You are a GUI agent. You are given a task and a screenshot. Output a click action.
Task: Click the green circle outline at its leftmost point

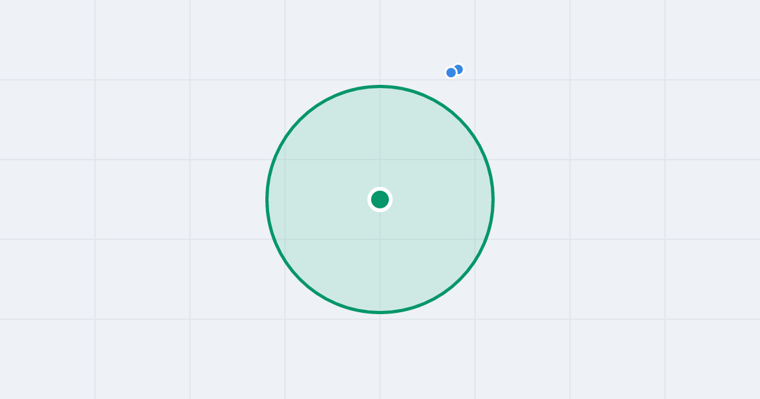click(x=267, y=199)
